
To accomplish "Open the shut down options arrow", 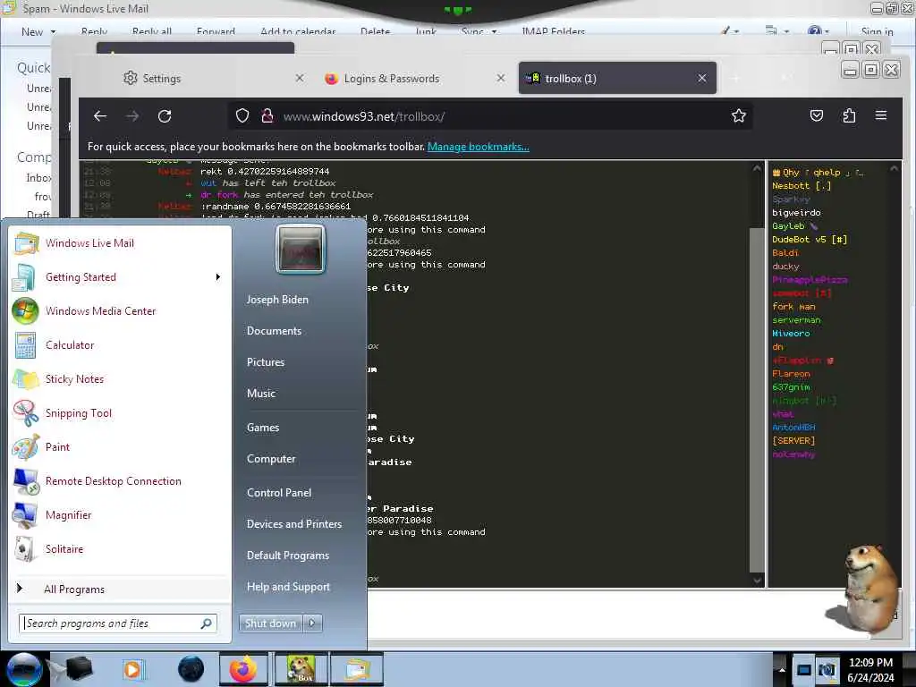I will (x=312, y=623).
